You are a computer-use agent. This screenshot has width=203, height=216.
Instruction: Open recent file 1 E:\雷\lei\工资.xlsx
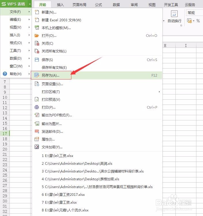pyautogui.click(x=97, y=156)
